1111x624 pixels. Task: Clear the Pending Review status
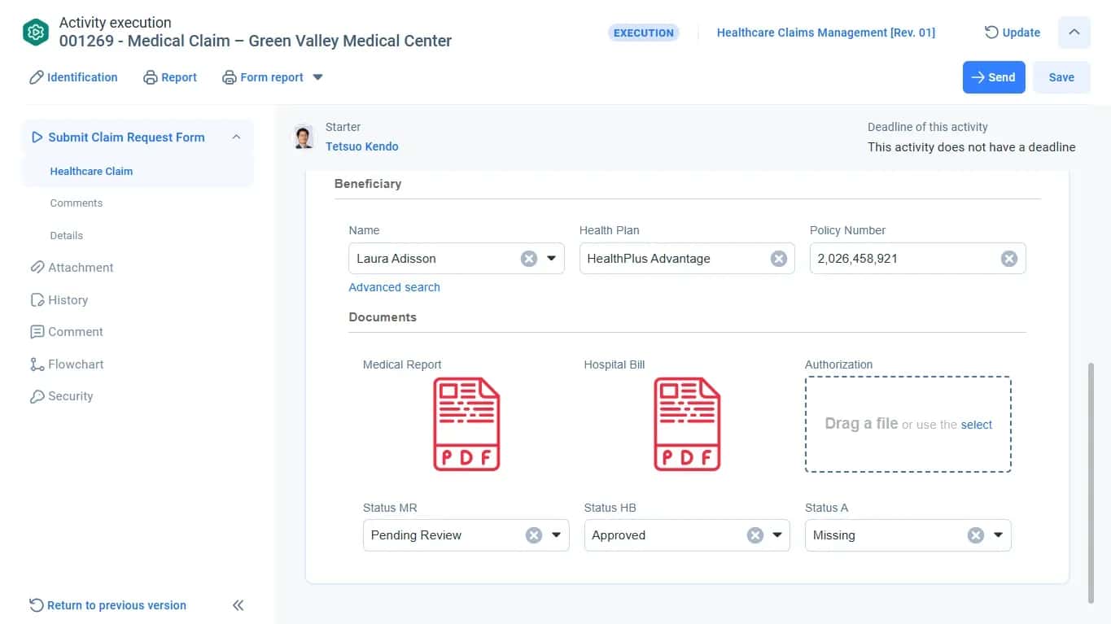point(534,535)
